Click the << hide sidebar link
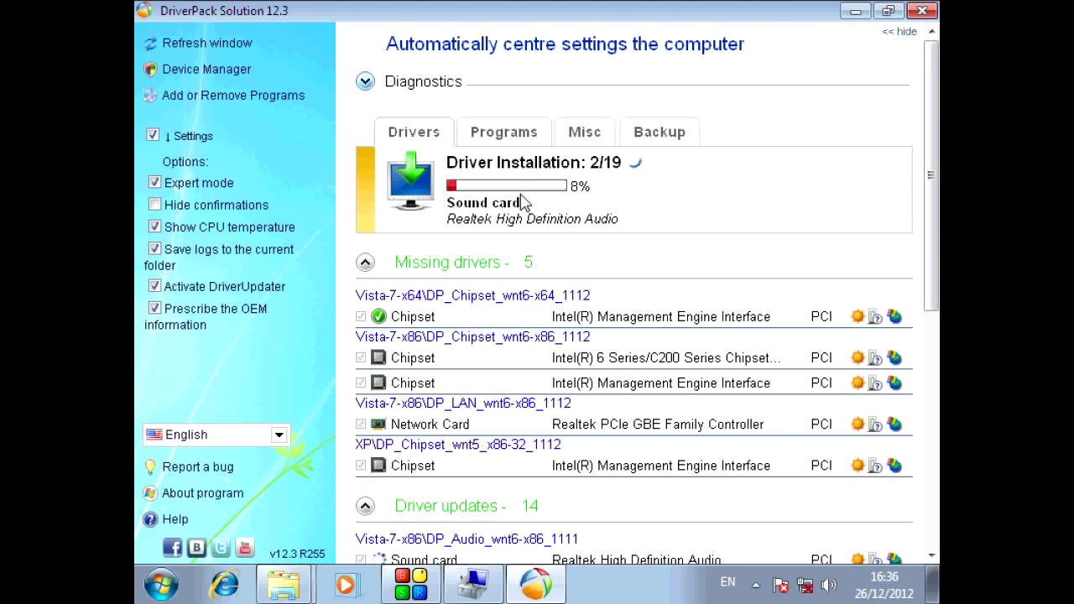 point(899,31)
